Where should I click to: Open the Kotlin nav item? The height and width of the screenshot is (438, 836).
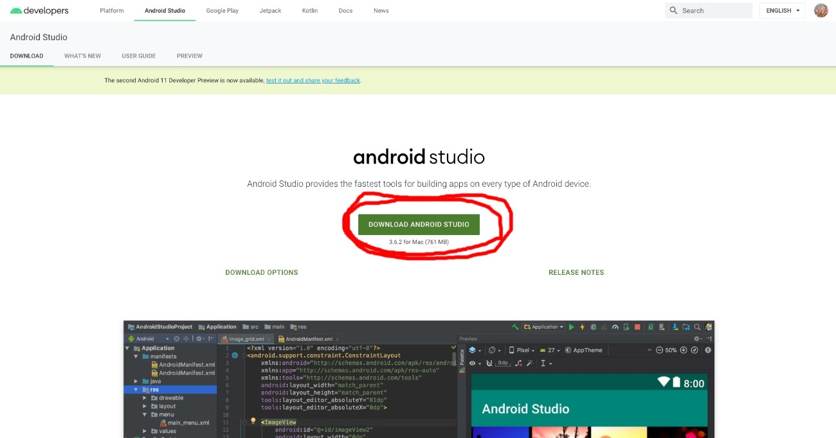pyautogui.click(x=310, y=10)
